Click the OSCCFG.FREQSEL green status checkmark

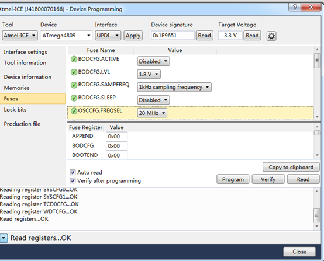74,111
